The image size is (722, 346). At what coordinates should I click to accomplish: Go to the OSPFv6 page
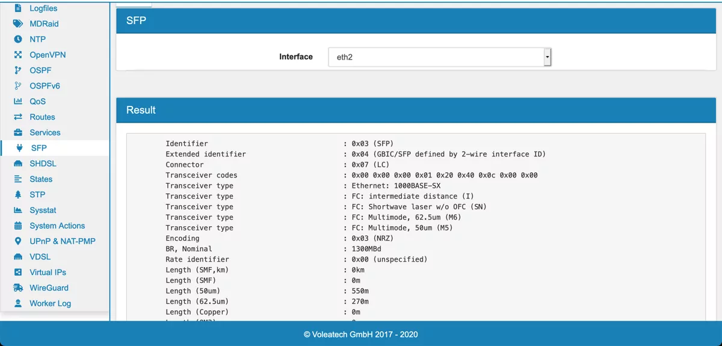[x=45, y=86]
